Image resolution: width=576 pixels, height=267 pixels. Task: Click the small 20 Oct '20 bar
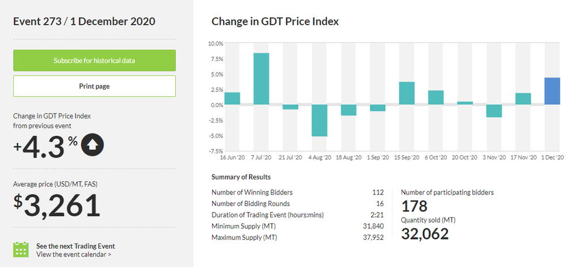tap(465, 103)
